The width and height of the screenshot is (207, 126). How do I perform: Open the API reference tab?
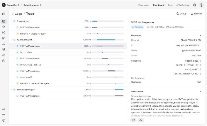[x=183, y=5]
